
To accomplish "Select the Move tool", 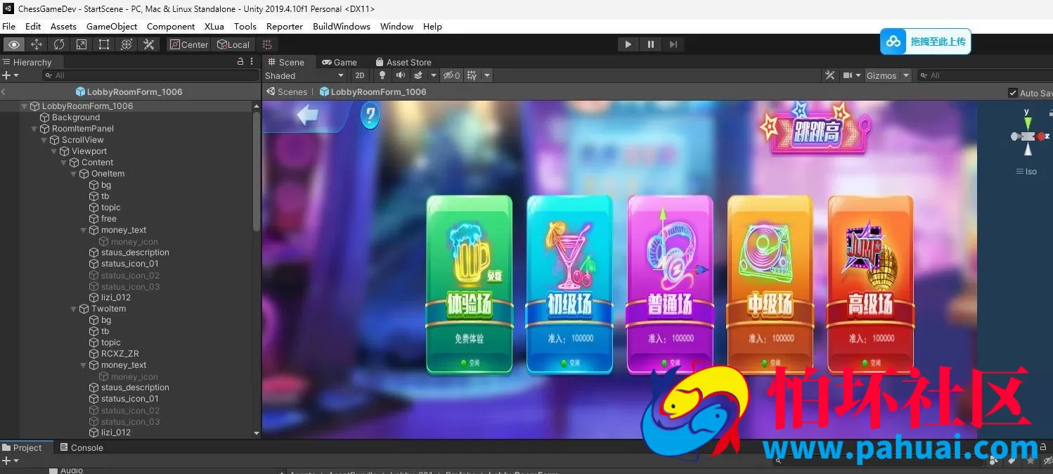I will (37, 44).
